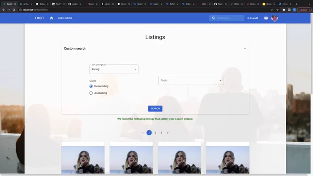Click the page vertical scrollbar
This screenshot has width=313, height=176.
(312, 54)
